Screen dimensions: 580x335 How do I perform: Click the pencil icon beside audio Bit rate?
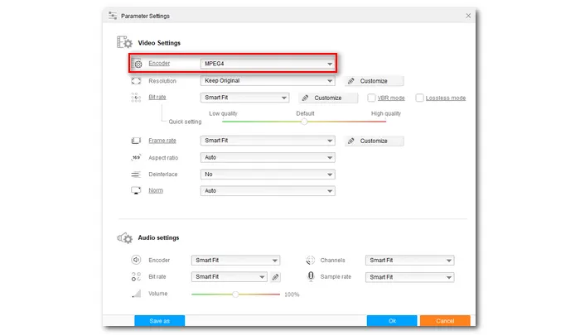pyautogui.click(x=276, y=277)
